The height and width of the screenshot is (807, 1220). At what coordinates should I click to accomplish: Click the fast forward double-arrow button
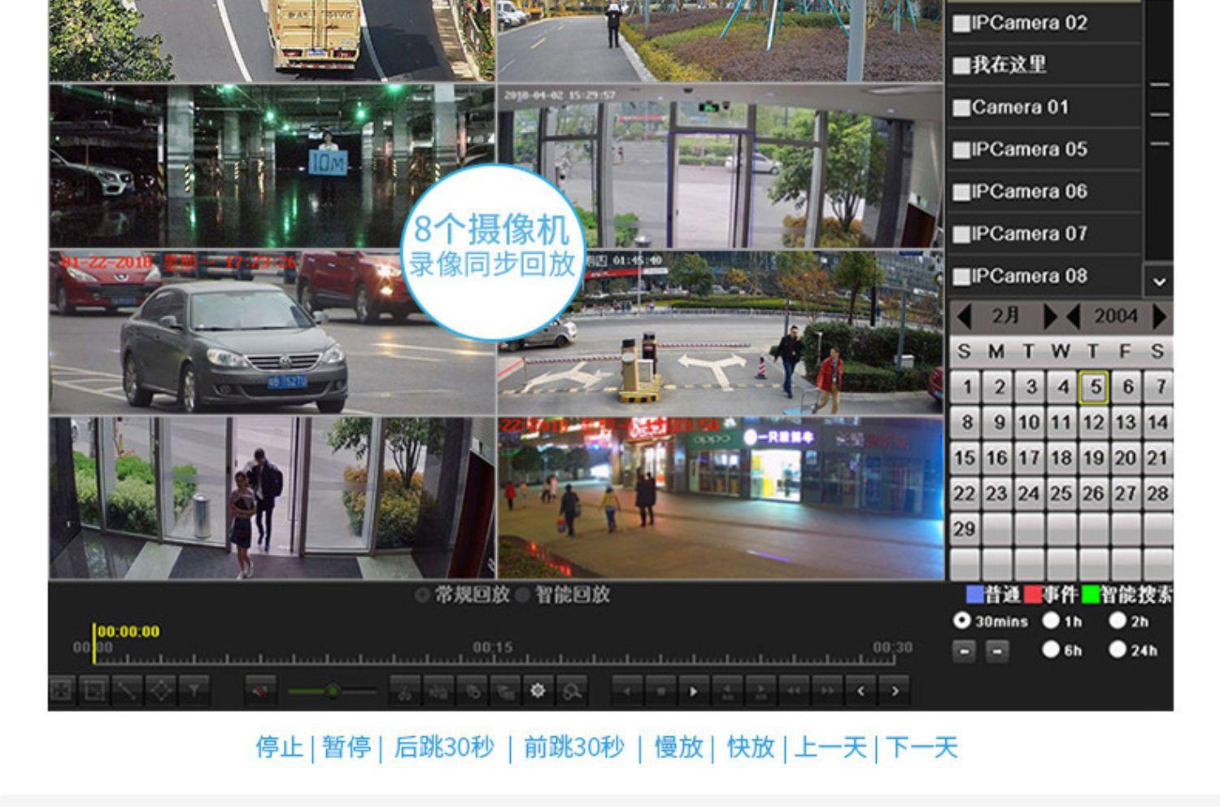[x=826, y=691]
